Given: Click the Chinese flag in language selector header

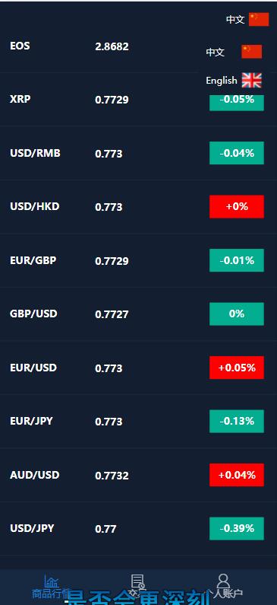Looking at the screenshot, I should coord(259,19).
